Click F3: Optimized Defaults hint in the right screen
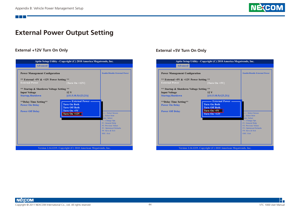The width and height of the screenshot is (300, 211). pyautogui.click(x=252, y=128)
